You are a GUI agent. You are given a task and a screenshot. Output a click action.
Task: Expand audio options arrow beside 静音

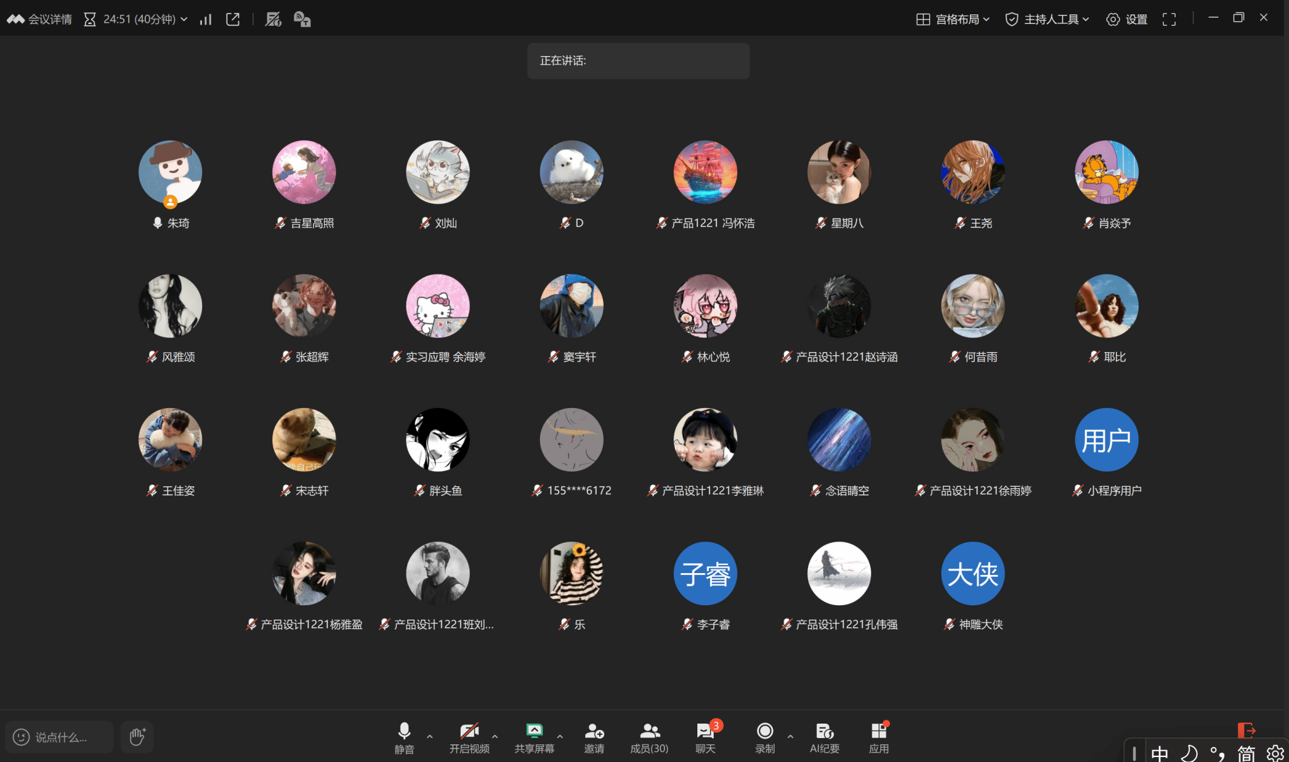(x=430, y=736)
